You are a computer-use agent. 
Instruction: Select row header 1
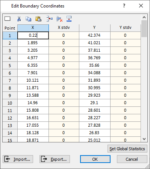(10, 36)
